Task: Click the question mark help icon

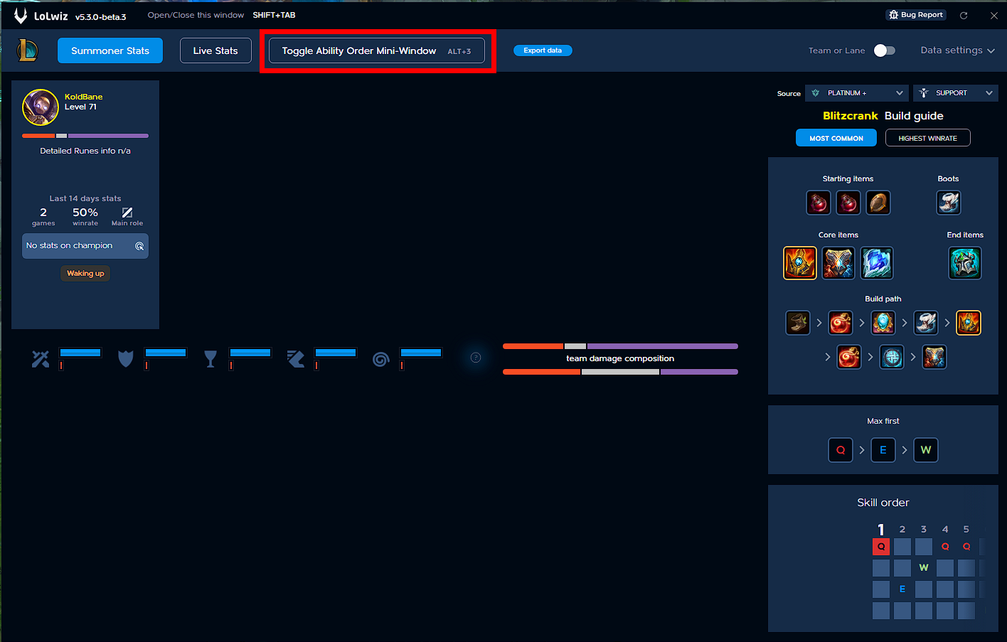Action: coord(476,358)
